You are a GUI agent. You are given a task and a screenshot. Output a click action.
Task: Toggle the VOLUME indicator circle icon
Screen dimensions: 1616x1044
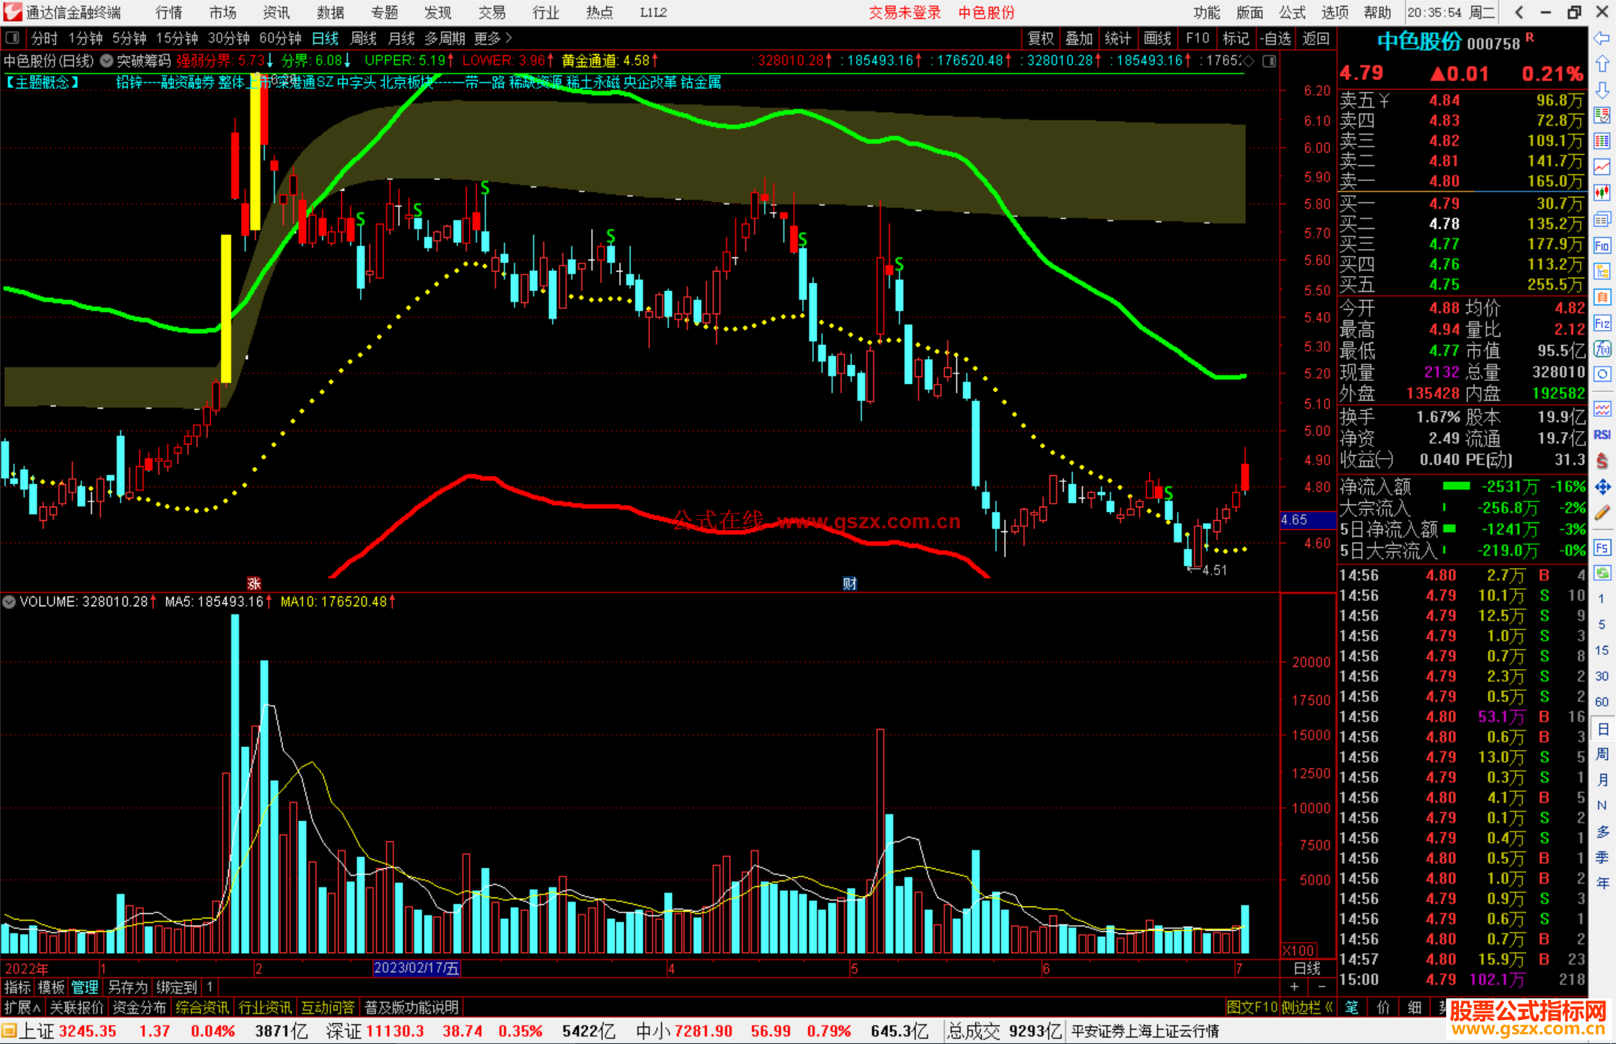point(9,602)
